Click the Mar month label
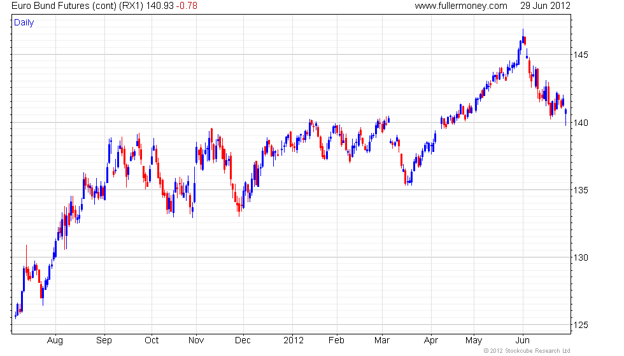The image size is (624, 356). click(381, 341)
